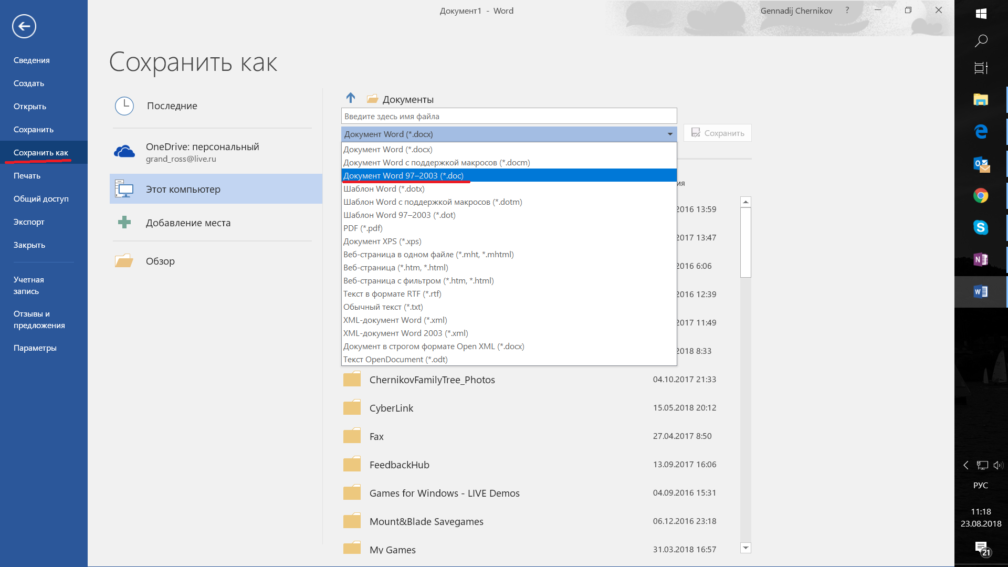Open notification center icon with badge
Screen dimensions: 1008x567
click(x=982, y=549)
